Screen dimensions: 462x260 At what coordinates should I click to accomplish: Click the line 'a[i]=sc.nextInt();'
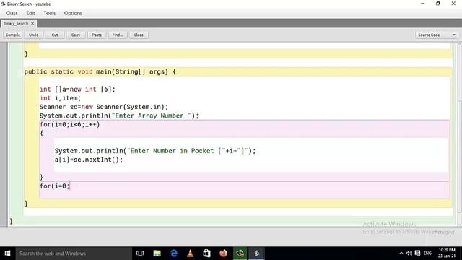point(89,160)
